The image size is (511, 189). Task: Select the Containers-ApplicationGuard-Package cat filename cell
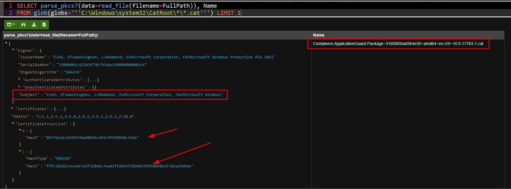(x=398, y=44)
